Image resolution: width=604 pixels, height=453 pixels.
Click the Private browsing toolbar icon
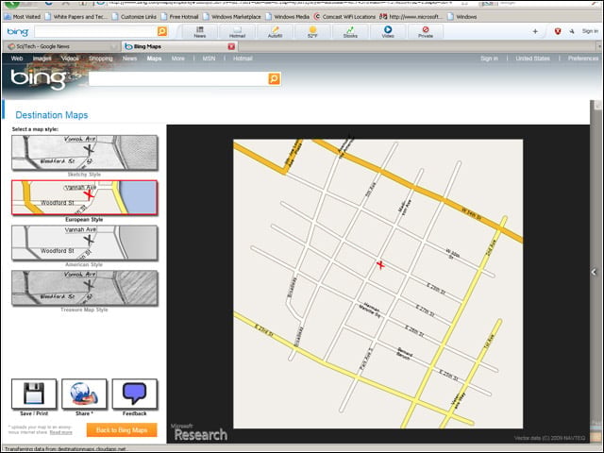[426, 32]
